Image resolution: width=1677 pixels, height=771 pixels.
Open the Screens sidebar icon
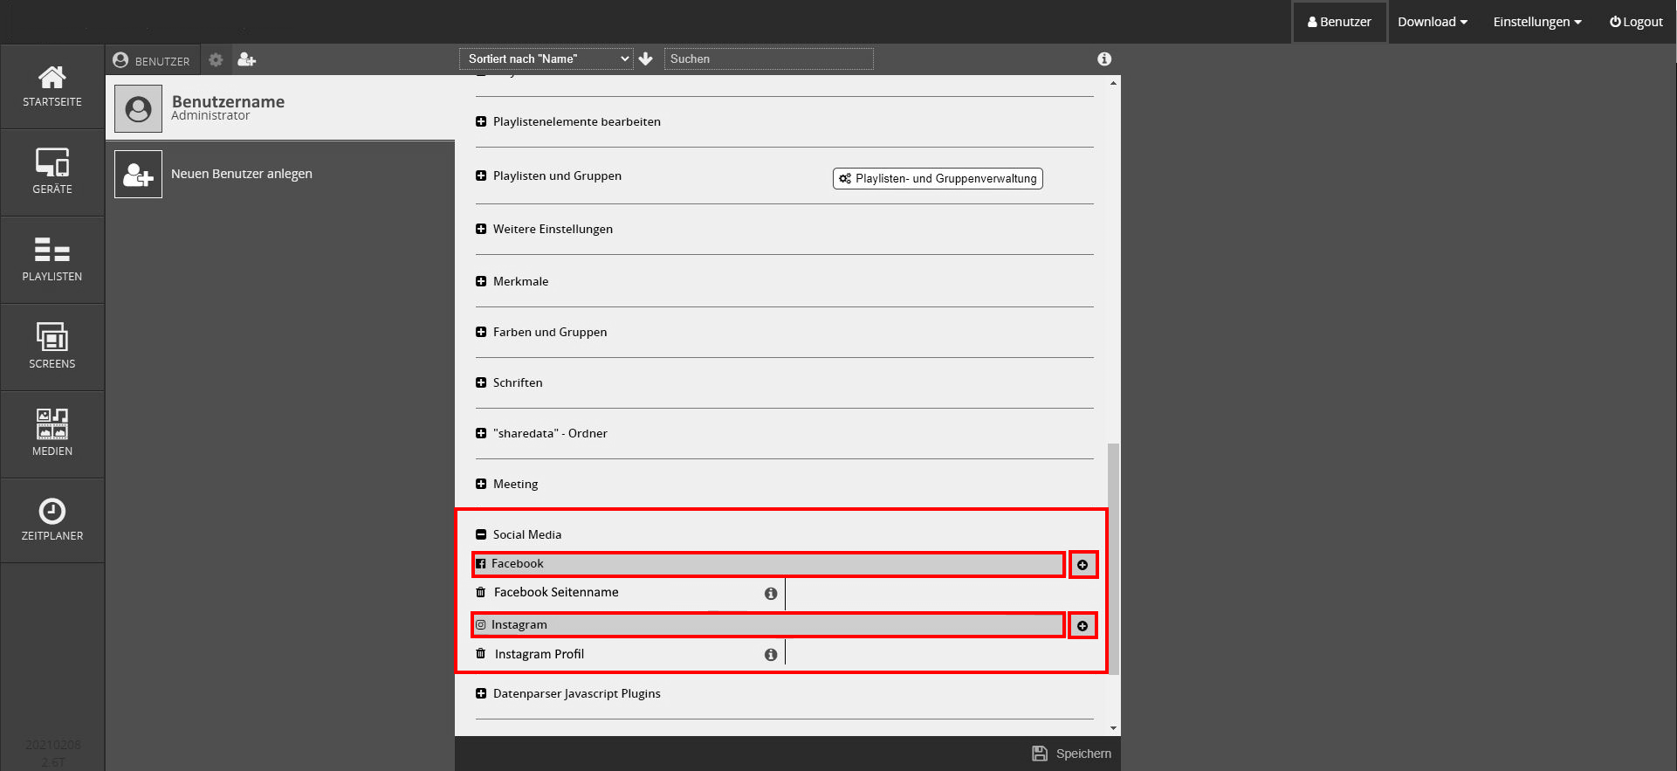click(52, 346)
